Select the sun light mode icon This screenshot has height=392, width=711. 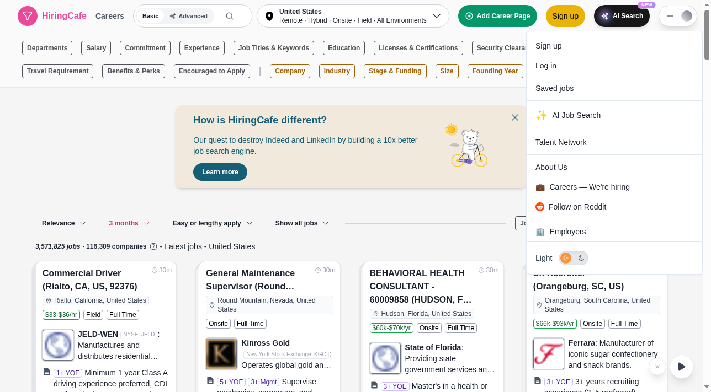[x=566, y=258]
